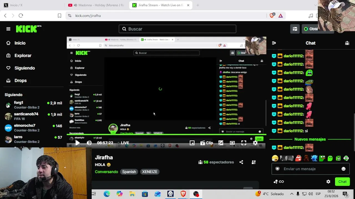Select the Spanish tag
Image resolution: width=355 pixels, height=199 pixels.
129,172
